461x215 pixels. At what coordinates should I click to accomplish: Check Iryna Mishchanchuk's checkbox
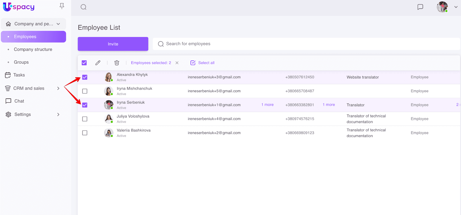(85, 91)
